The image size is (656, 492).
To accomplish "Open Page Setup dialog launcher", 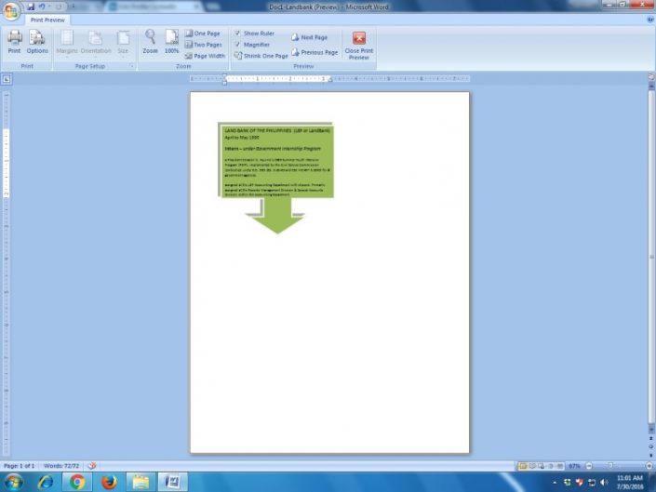I will (131, 66).
